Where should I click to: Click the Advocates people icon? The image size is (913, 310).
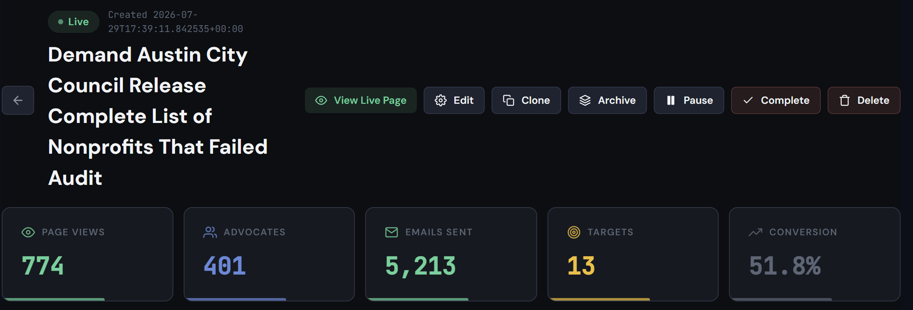click(x=210, y=232)
